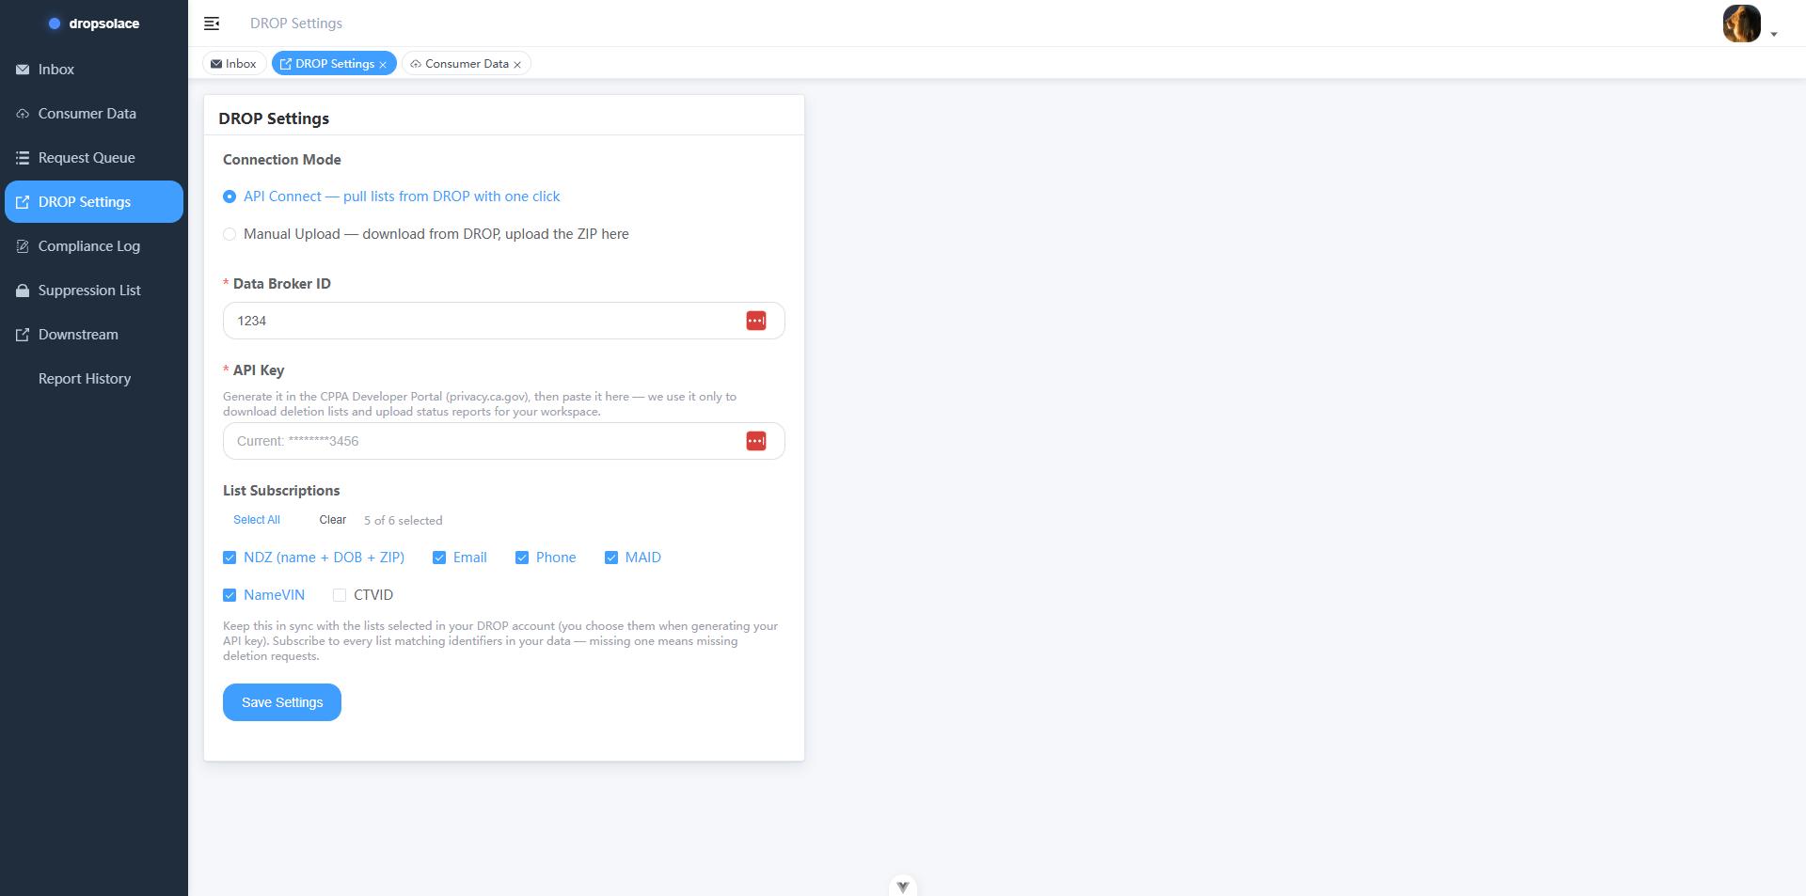Clear all list subscriptions
This screenshot has width=1806, height=896.
click(x=333, y=520)
